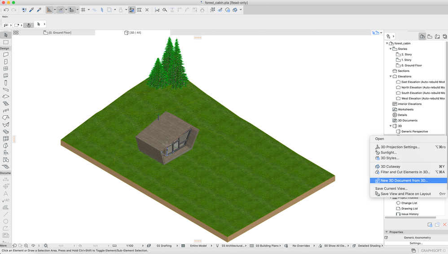Screen dimensions: 448x254
Task: Click the eyedropper Pick Up Parameters icon
Action: [x=31, y=10]
